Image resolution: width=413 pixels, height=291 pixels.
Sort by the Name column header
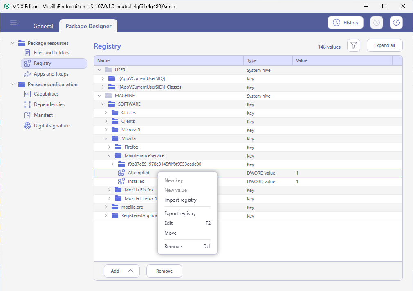168,60
